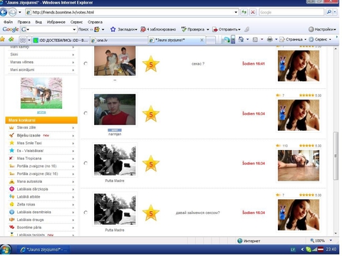Open the Избранное menu
This screenshot has height=256, width=342.
56,22
